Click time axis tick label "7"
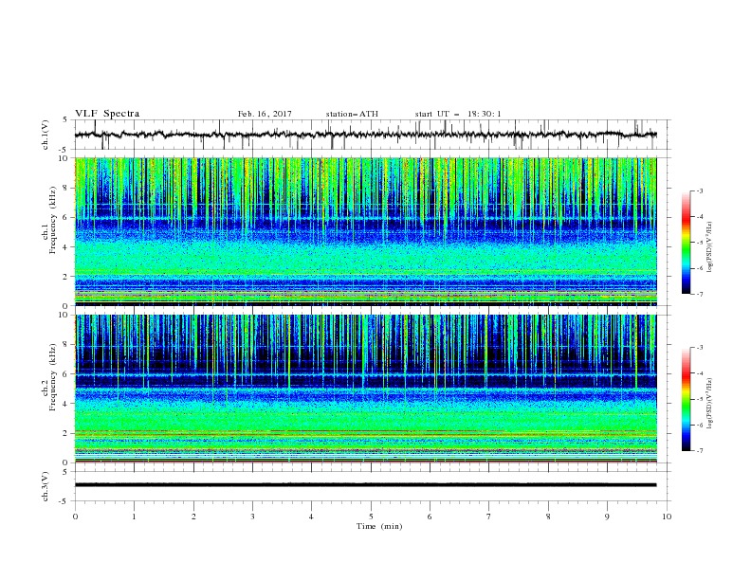Viewport: 751px width, 580px height. click(489, 517)
